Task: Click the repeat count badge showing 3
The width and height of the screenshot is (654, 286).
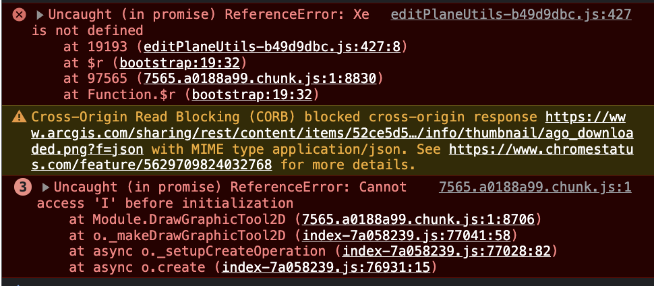Action: click(x=23, y=188)
